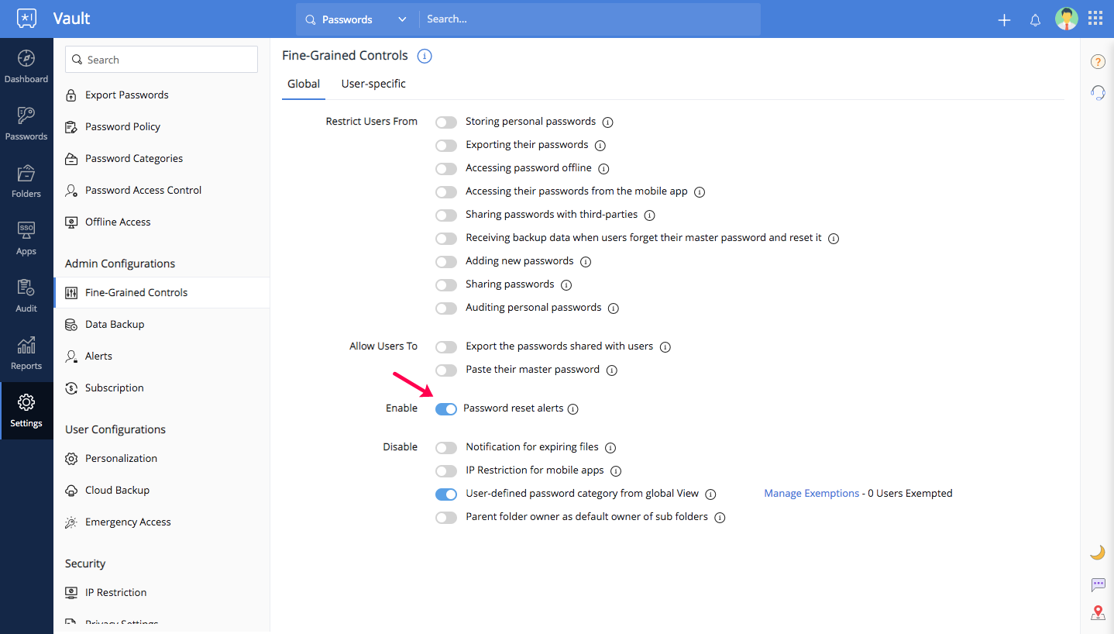Image resolution: width=1114 pixels, height=634 pixels.
Task: Click info icon beside Fine-Grained Controls title
Action: [424, 56]
